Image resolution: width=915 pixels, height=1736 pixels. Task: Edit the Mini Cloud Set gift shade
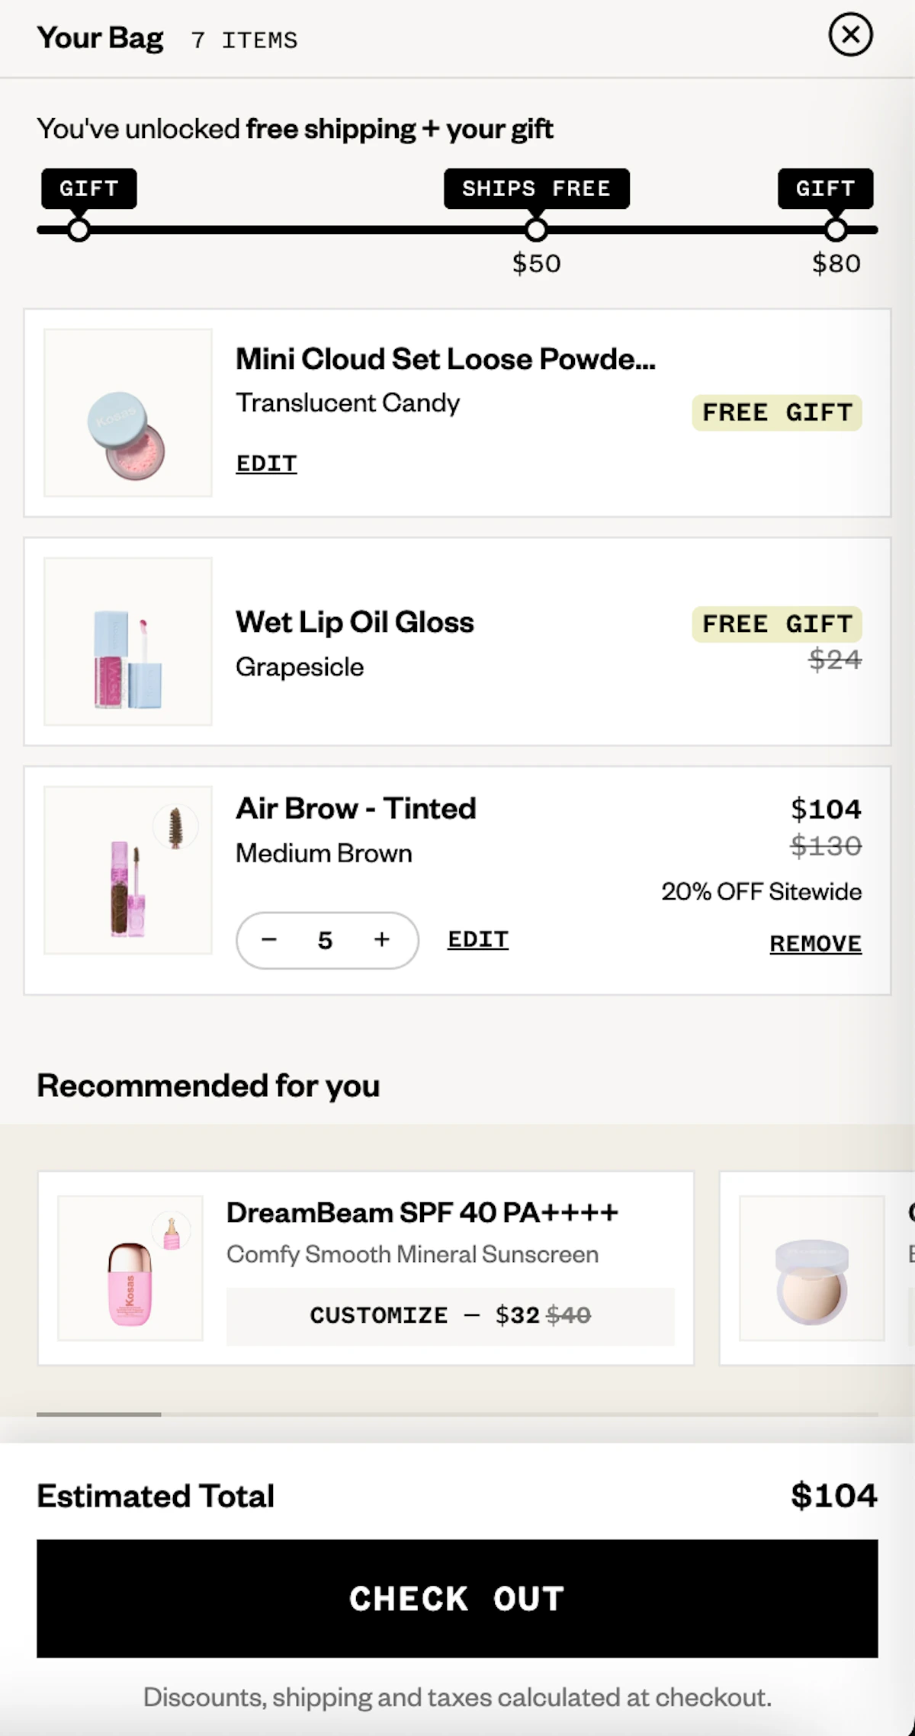(x=266, y=463)
